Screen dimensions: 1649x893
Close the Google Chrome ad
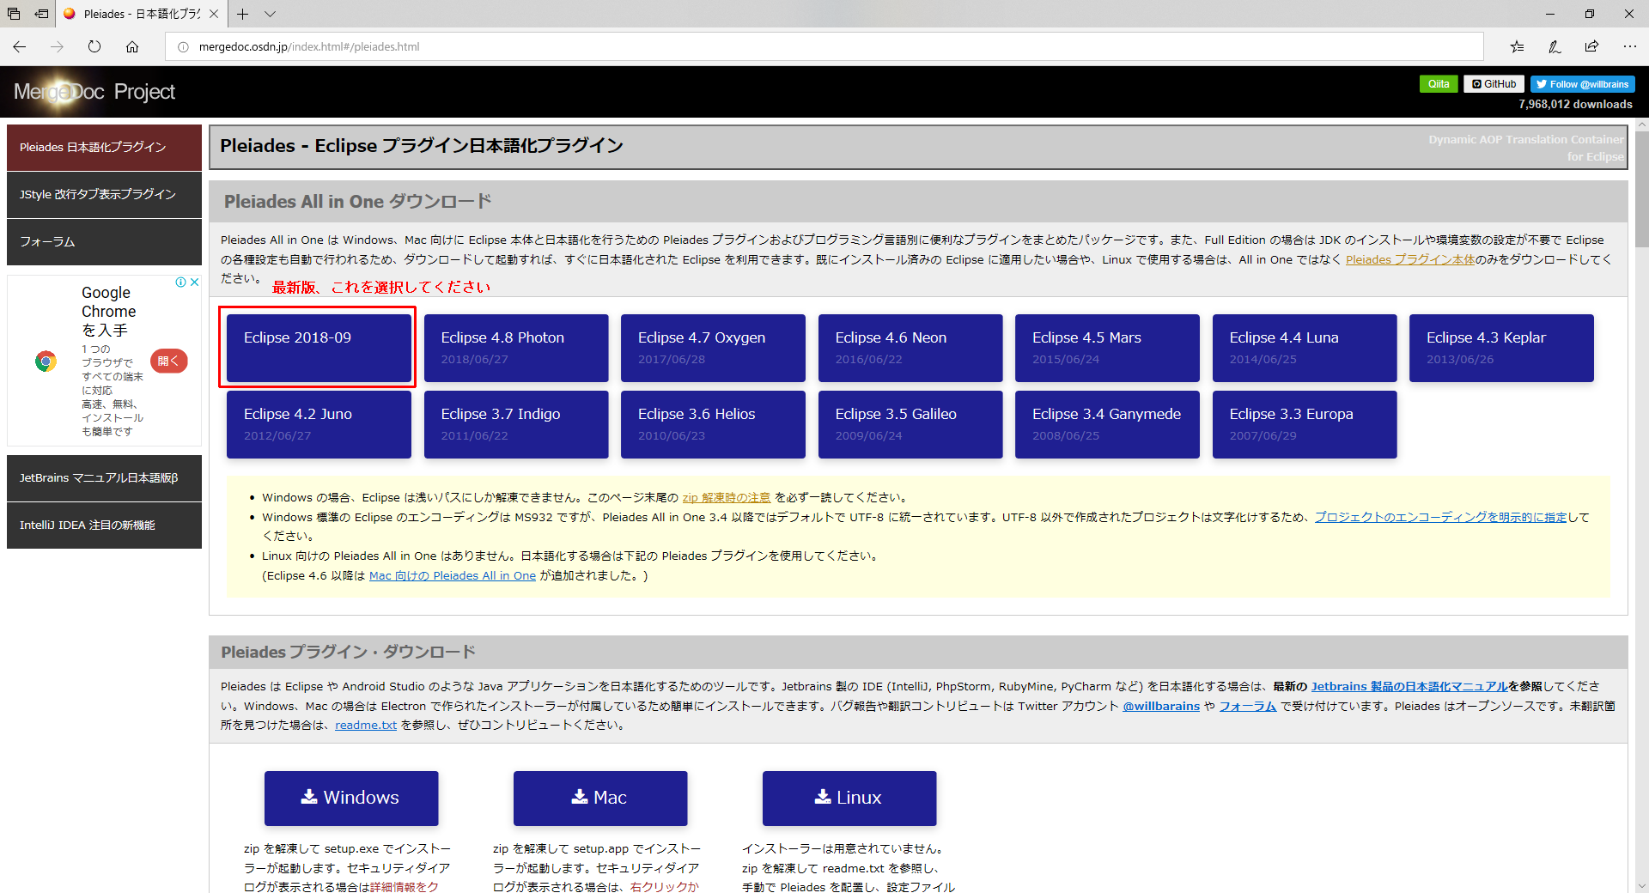pyautogui.click(x=195, y=282)
